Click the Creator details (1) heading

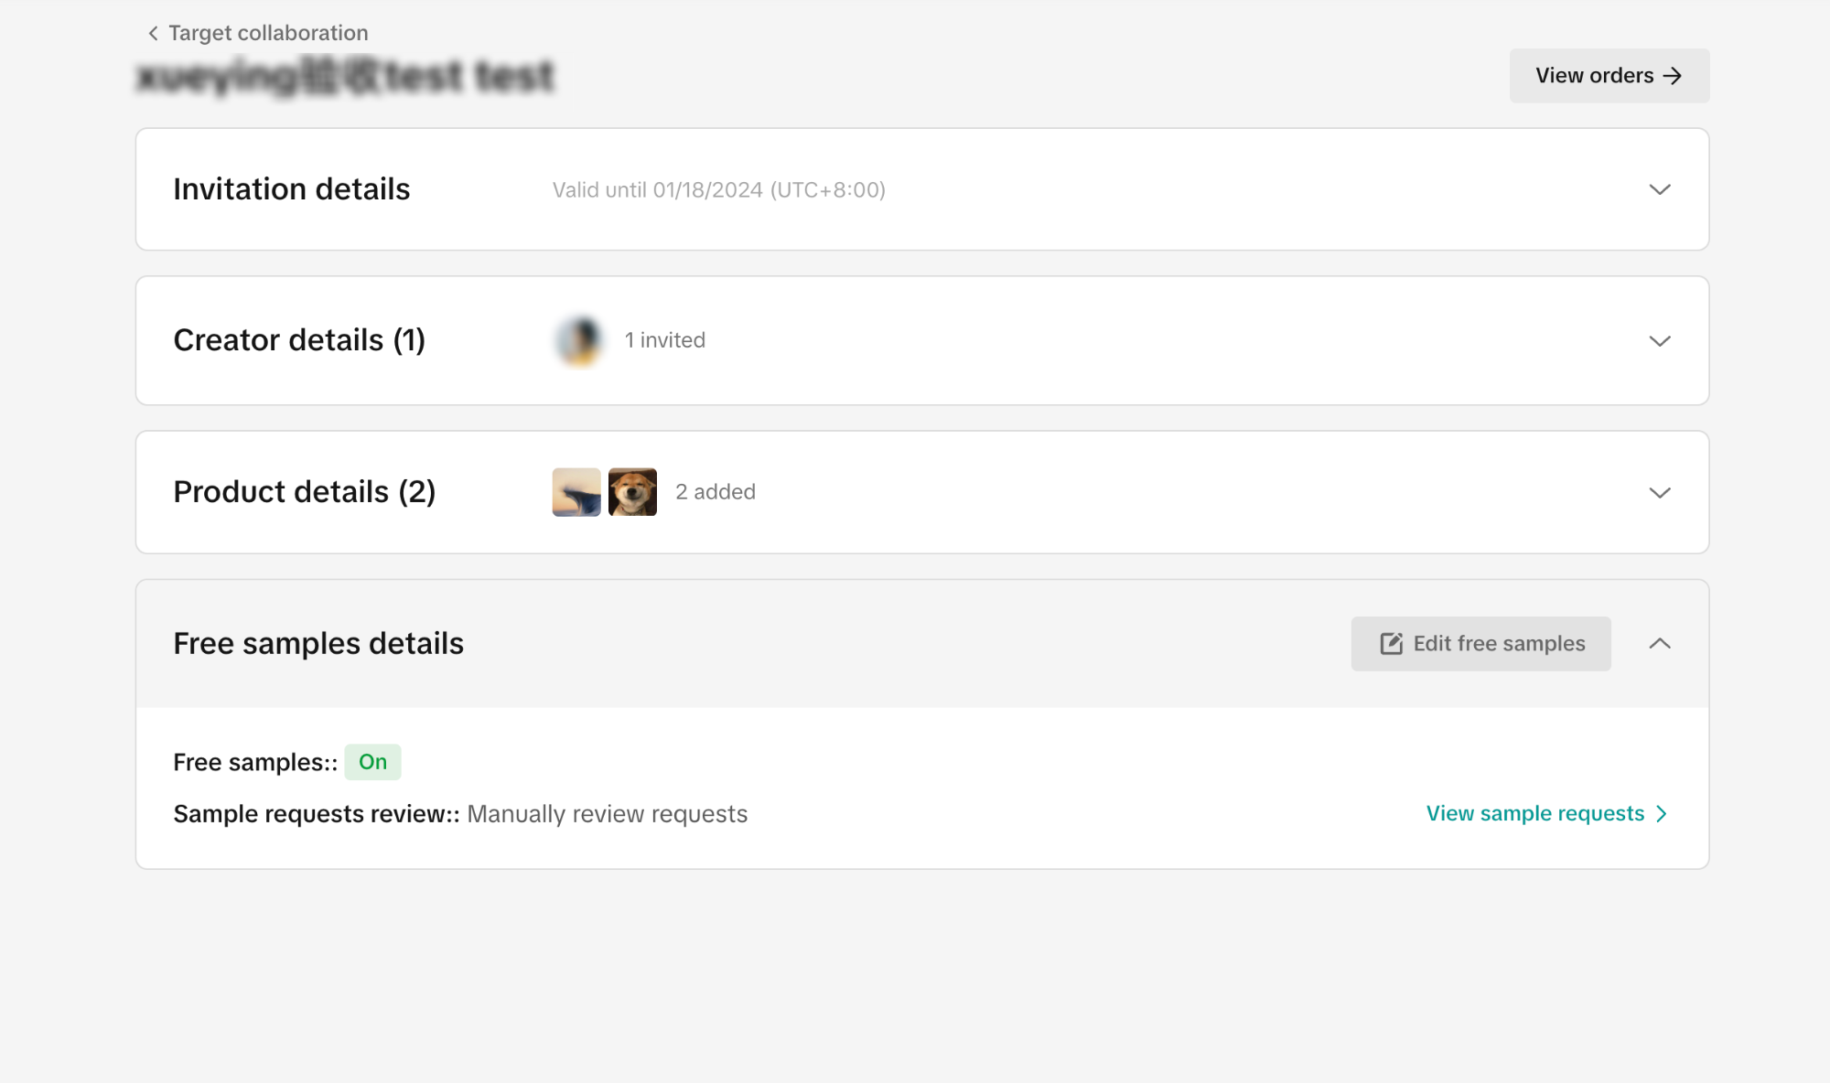point(299,340)
